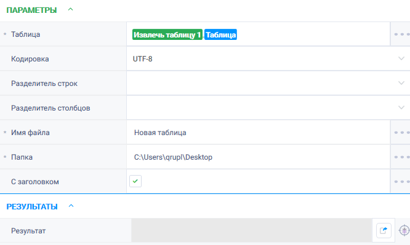
Task: Click the Имя файла input with Новая таблица
Action: 259,133
